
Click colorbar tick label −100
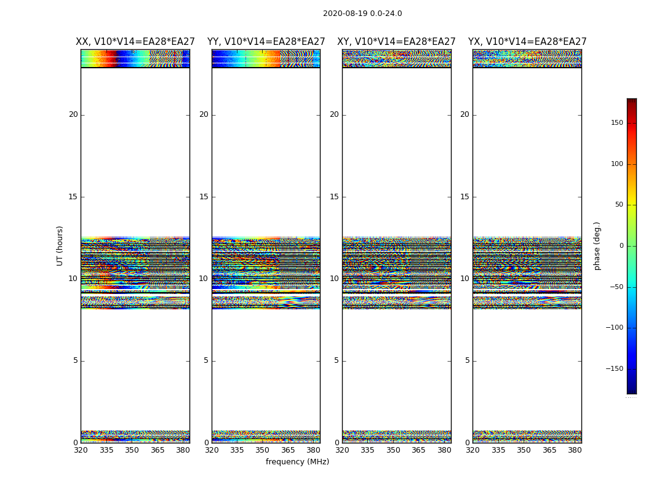point(614,327)
